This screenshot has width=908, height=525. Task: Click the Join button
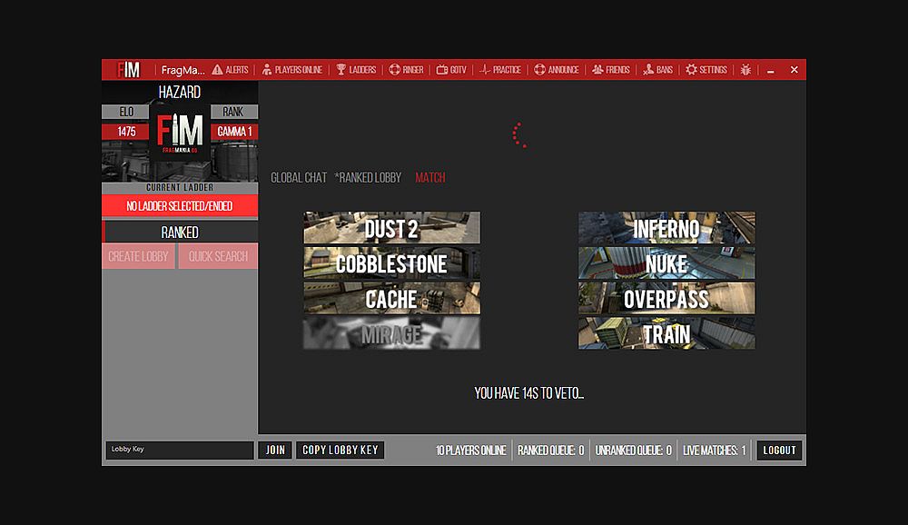tap(275, 451)
